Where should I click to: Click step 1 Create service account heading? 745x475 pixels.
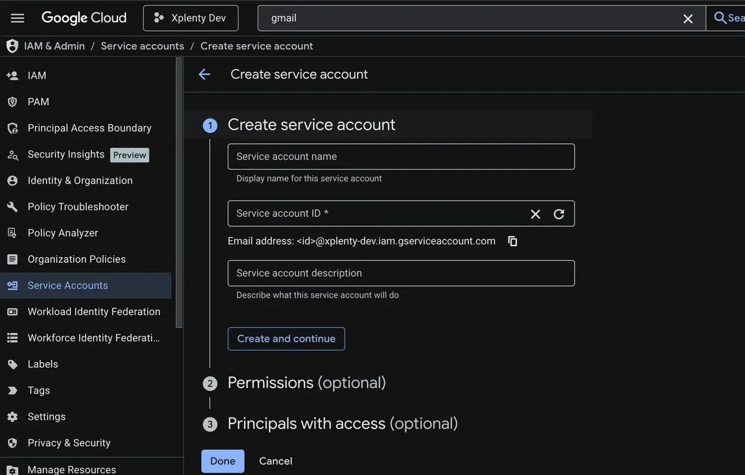pyautogui.click(x=312, y=125)
